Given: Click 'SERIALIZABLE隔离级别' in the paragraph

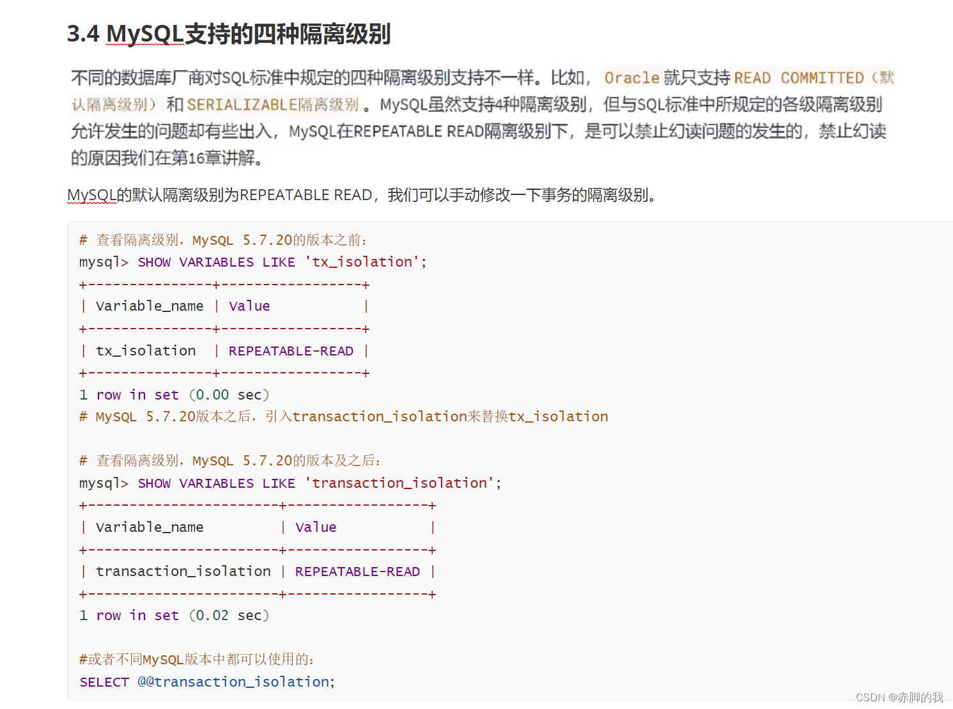Looking at the screenshot, I should point(273,105).
